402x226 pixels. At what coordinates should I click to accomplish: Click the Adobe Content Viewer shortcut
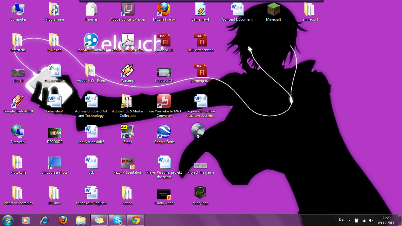coord(127,10)
